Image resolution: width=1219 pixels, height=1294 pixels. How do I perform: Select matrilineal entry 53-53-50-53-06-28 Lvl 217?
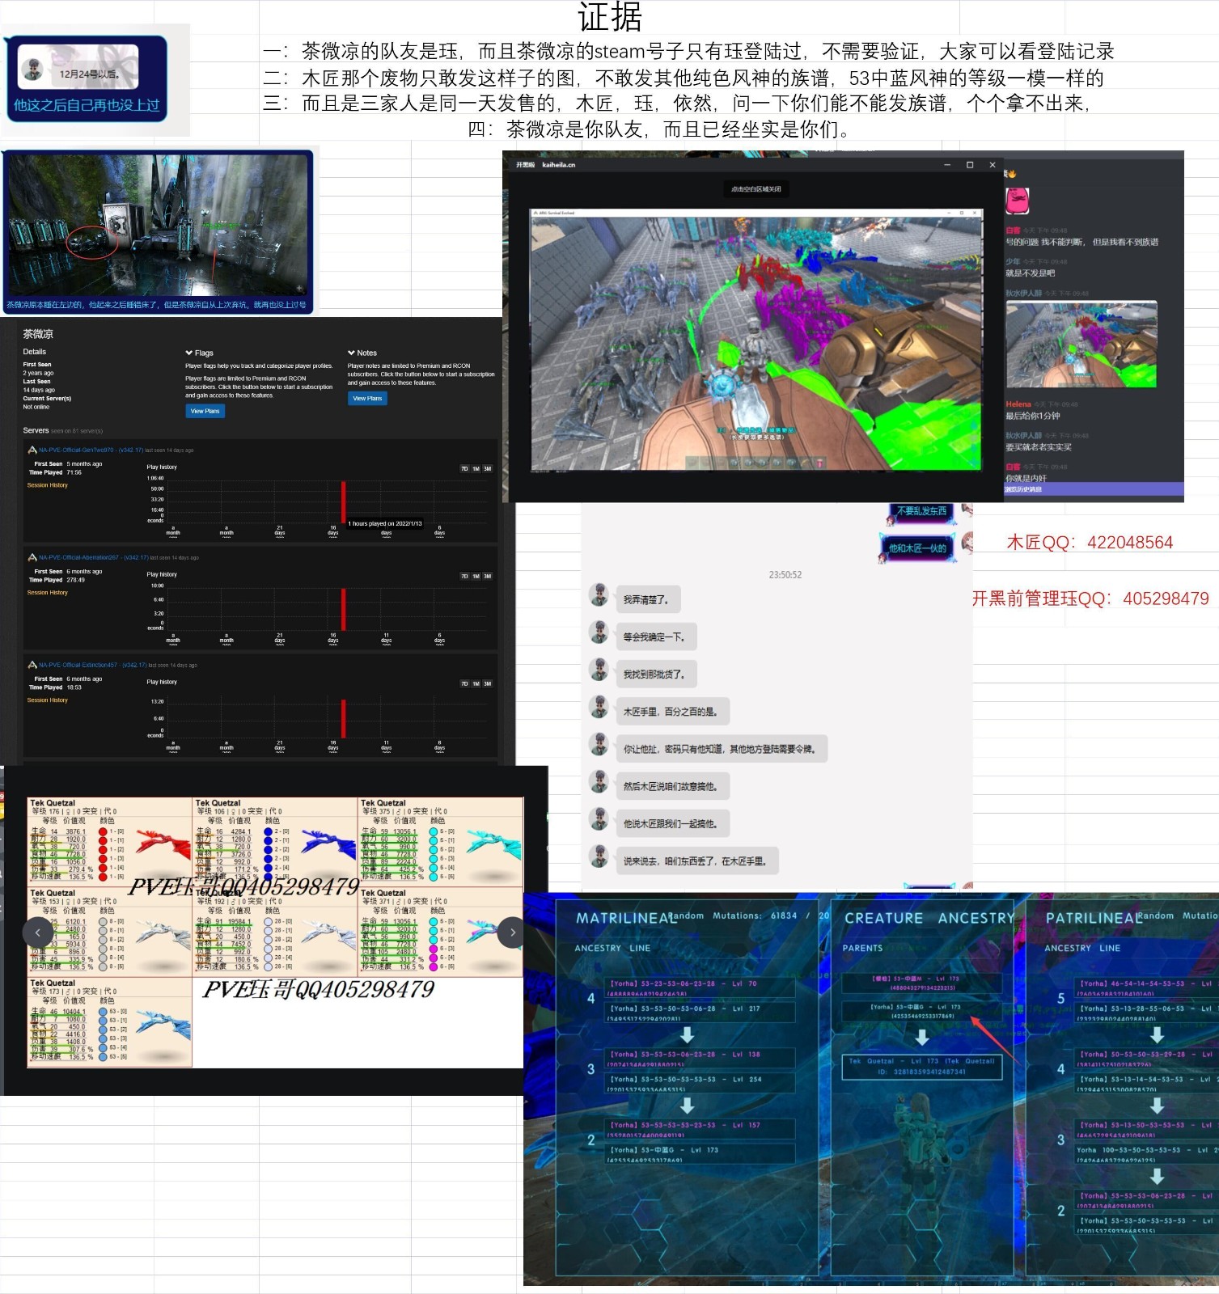[701, 1013]
